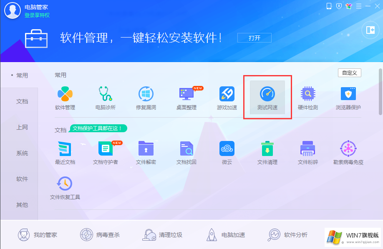The image size is (383, 249).
Task: Click the toolbox icon in banner
Action: [x=36, y=38]
